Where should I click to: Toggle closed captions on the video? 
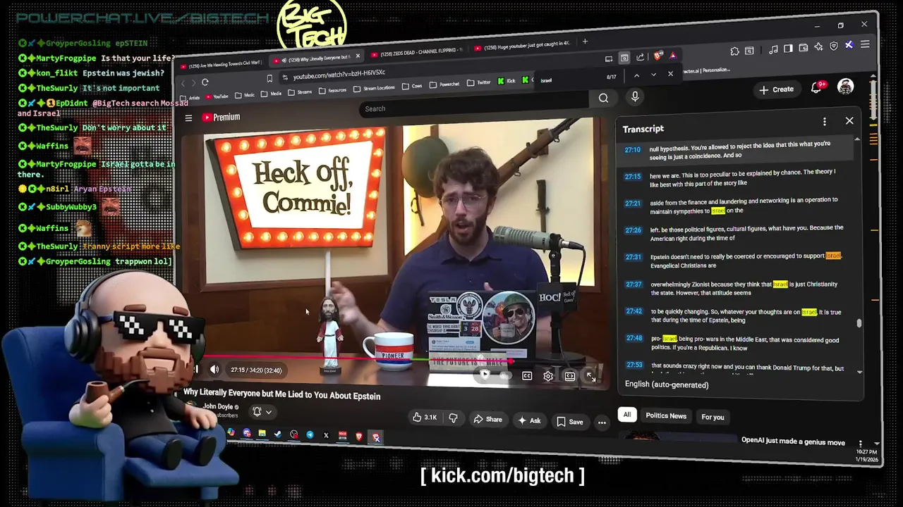[x=527, y=376]
